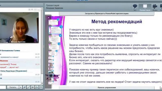
Task: Click chat scrollbar down arrow
Action: (42, 83)
